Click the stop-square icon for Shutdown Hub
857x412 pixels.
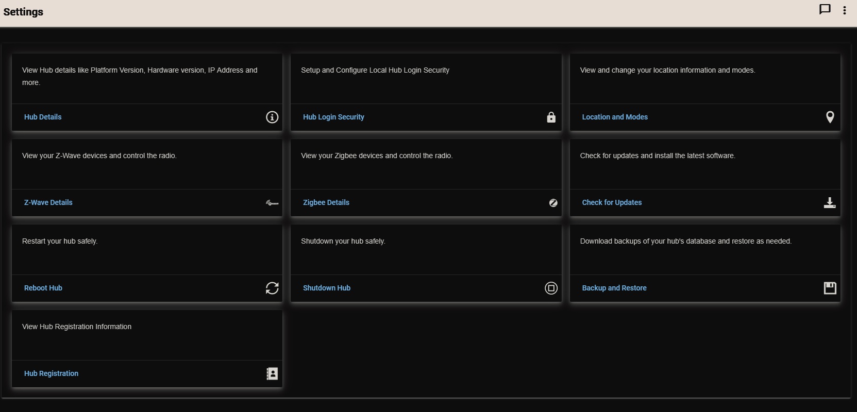tap(551, 288)
